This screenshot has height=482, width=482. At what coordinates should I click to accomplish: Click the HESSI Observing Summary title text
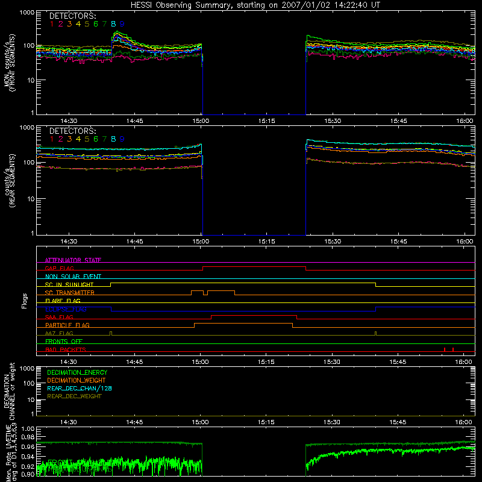(255, 5)
